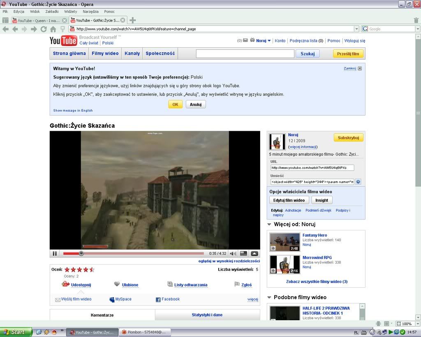Open the address bar history dropdown
Screen dimensions: 421x337
tap(356, 29)
